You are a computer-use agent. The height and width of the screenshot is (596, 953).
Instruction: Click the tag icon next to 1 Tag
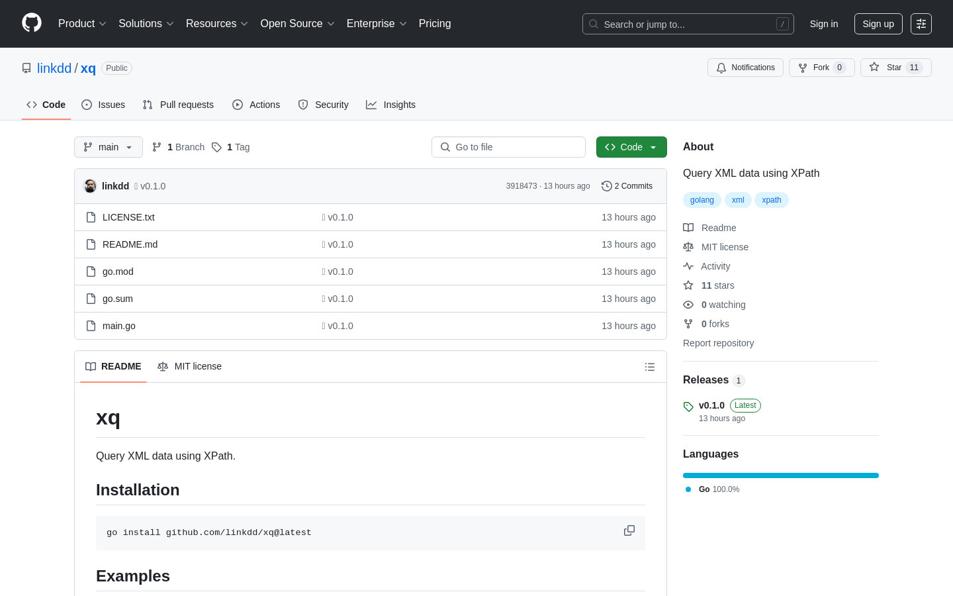pyautogui.click(x=216, y=147)
